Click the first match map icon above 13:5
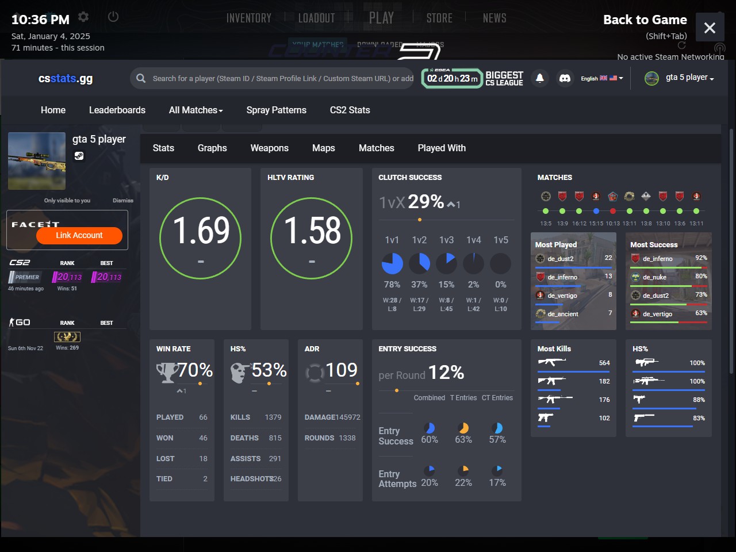 pos(546,196)
